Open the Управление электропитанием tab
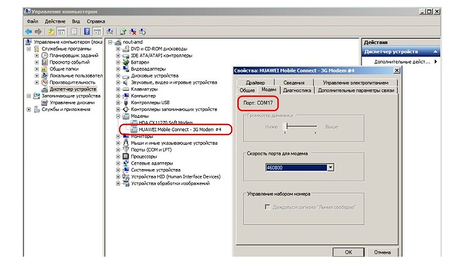463x263 pixels. [x=356, y=83]
